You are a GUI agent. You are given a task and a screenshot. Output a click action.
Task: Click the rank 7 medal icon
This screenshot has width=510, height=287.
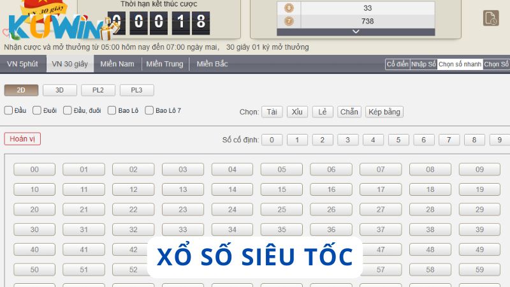coord(289,21)
